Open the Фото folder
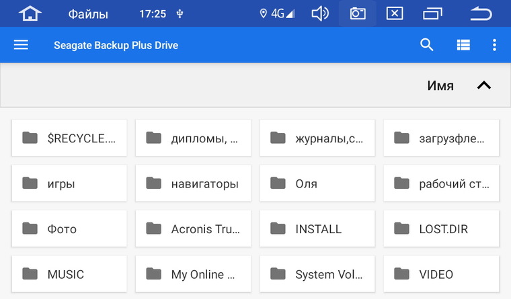Viewport: 511px width, 299px height. pos(69,228)
